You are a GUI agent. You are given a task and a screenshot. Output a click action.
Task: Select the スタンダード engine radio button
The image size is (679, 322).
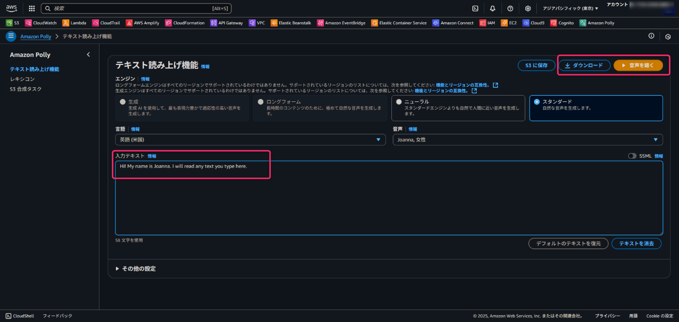(x=537, y=102)
